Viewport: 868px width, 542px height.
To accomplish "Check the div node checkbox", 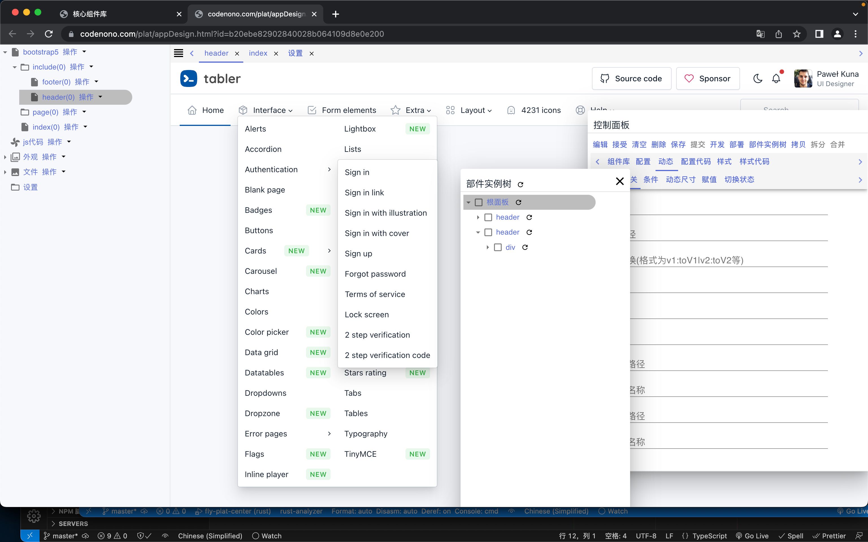I will coord(498,248).
